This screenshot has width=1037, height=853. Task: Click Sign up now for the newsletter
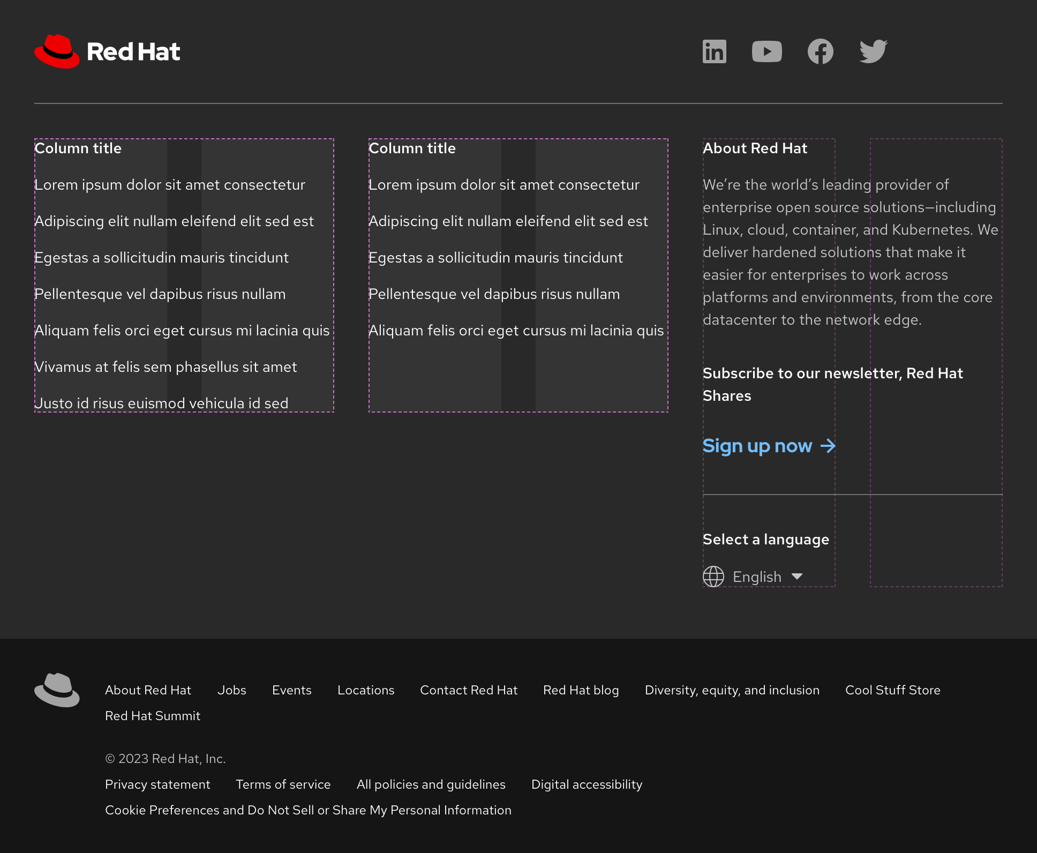click(757, 445)
